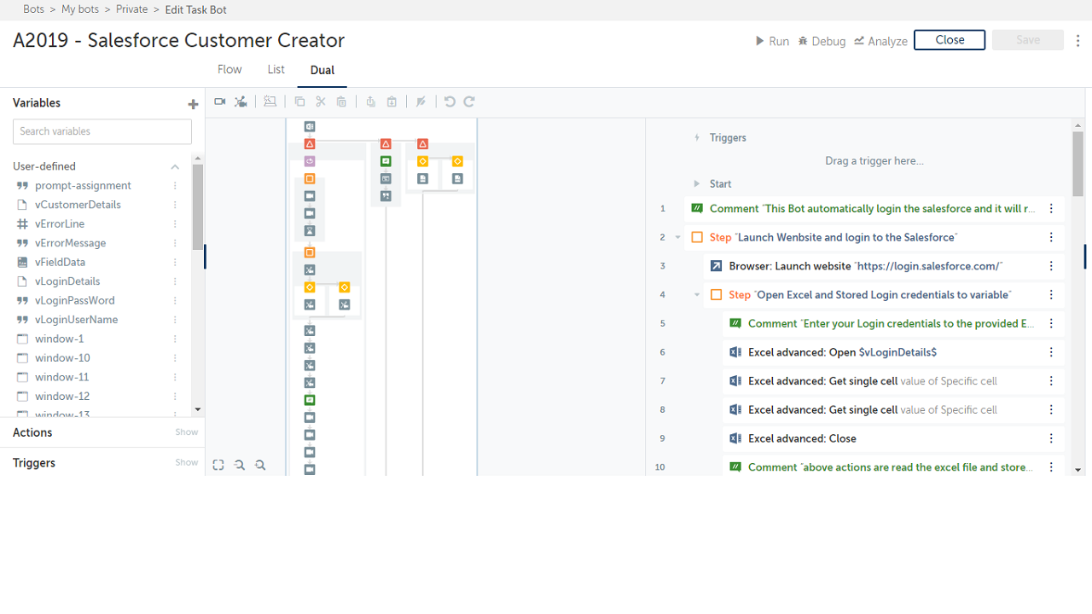
Task: Expand the Start section arrow
Action: pos(697,184)
